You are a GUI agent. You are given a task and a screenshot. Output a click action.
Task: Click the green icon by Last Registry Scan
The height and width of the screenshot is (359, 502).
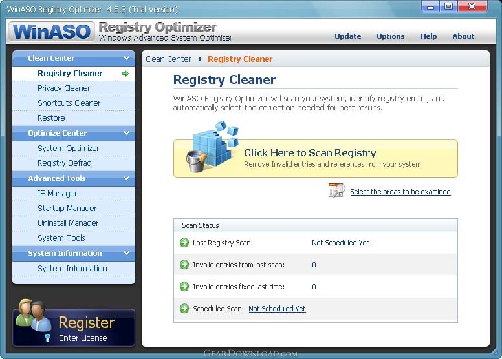click(x=184, y=243)
